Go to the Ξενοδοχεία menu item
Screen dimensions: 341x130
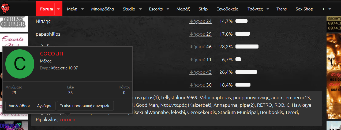pos(227,9)
